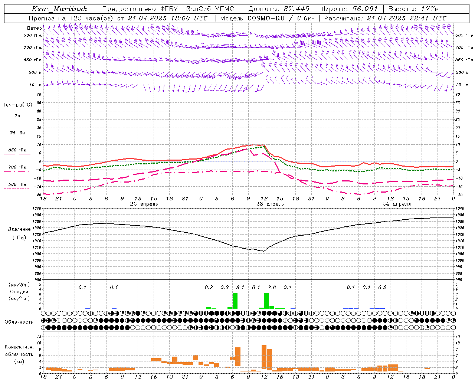
Task: Click the lowest point of the pressure curve
Action: [x=264, y=251]
